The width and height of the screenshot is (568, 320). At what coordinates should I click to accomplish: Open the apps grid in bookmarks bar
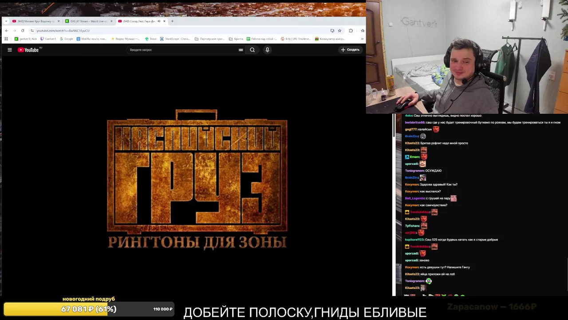click(x=6, y=39)
